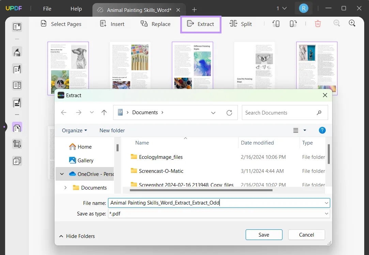Select second page thumbnail with paintbrushes

(x=130, y=65)
